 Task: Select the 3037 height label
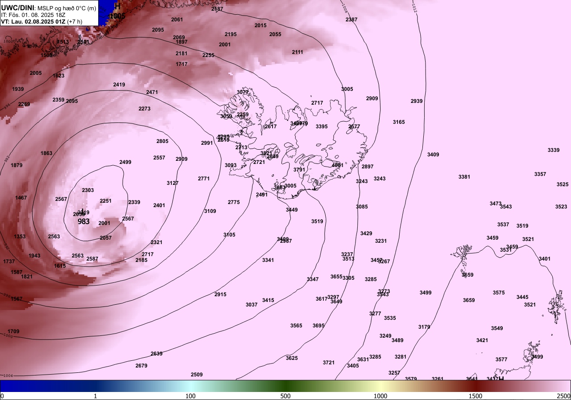[x=252, y=305]
